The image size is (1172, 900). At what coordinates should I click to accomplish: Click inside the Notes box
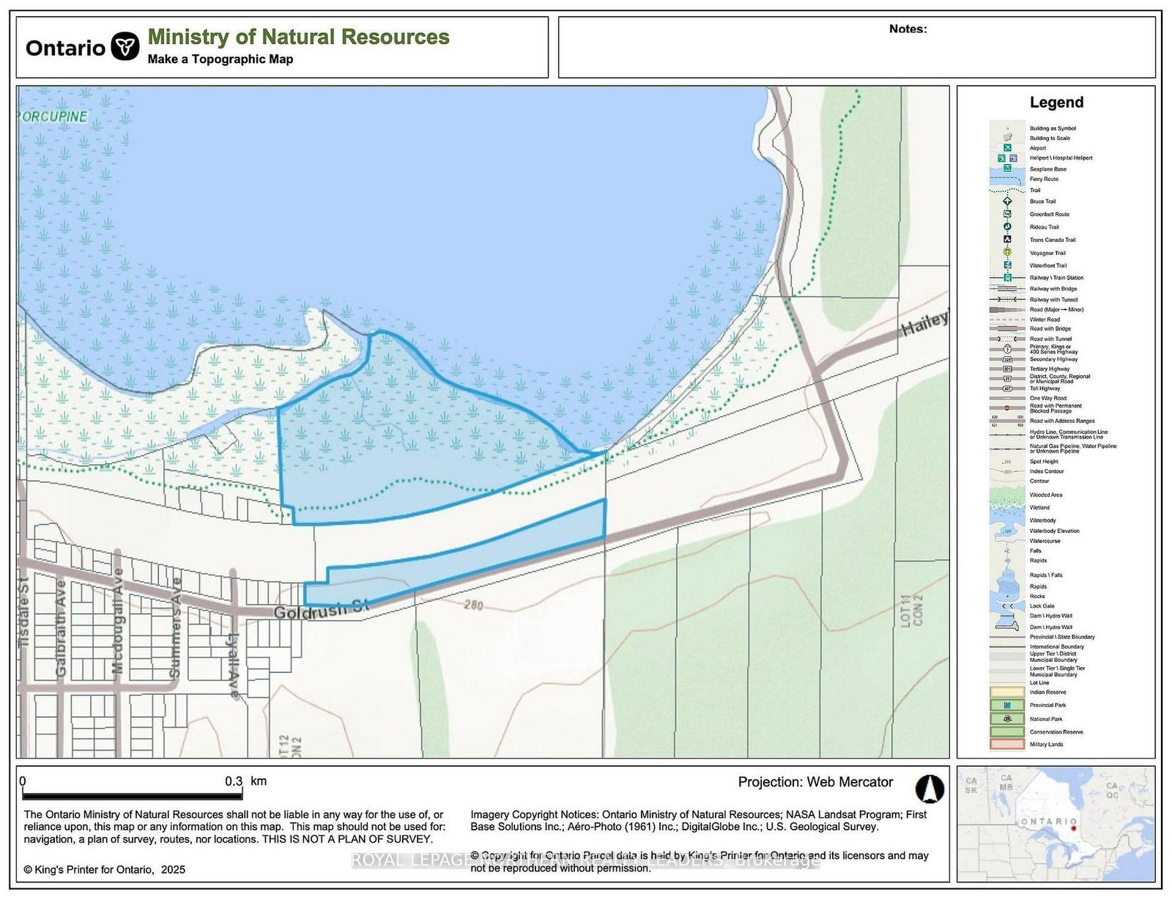click(856, 53)
